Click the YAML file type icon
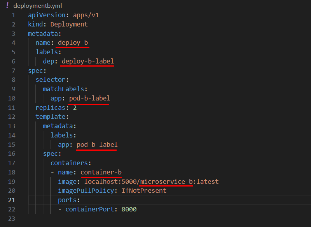The height and width of the screenshot is (227, 311). [x=7, y=5]
